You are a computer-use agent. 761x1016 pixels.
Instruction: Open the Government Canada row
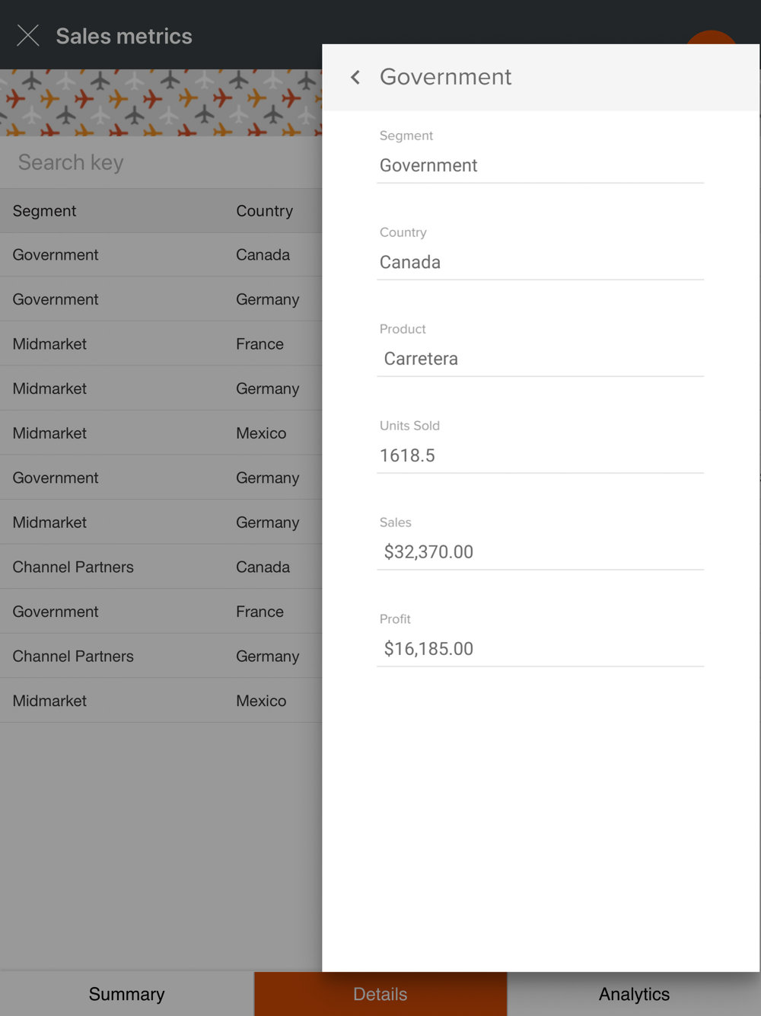pyautogui.click(x=161, y=255)
